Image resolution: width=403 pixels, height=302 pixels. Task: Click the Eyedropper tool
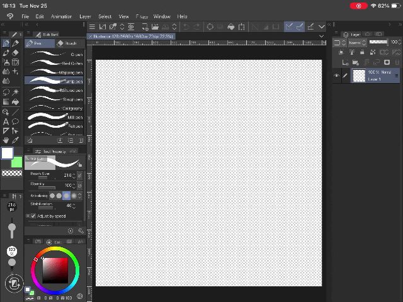16,140
